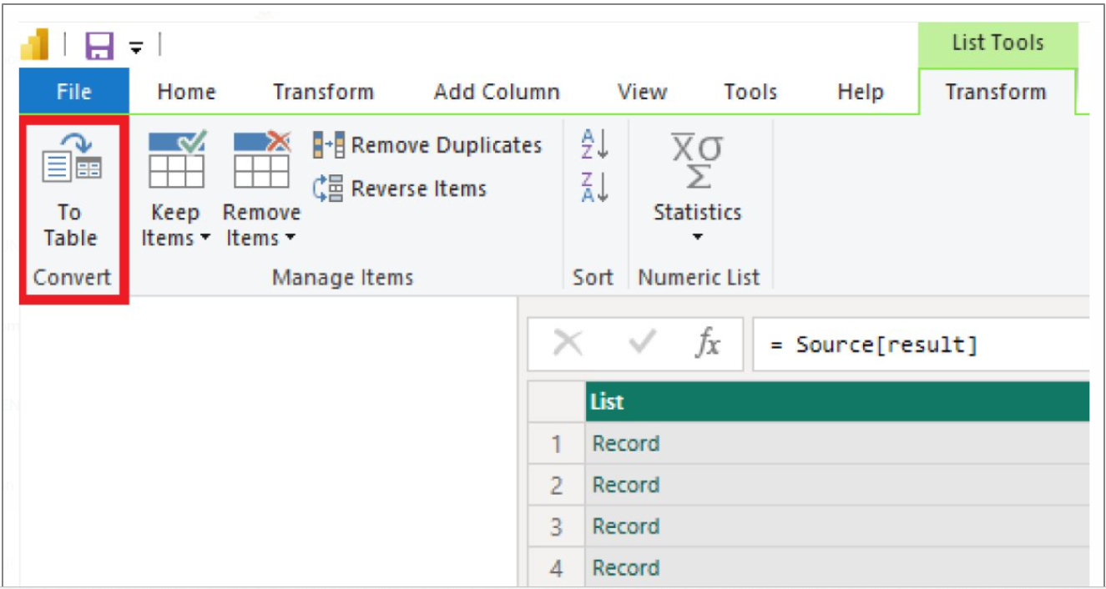Image resolution: width=1106 pixels, height=589 pixels.
Task: Open the Quick Access Toolbar customize arrow
Action: coord(136,48)
